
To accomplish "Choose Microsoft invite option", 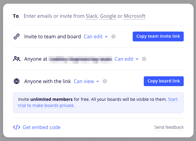I will click(x=135, y=16).
